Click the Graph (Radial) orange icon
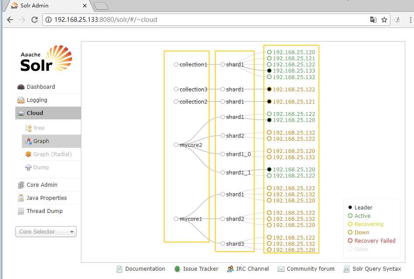Image resolution: width=414 pixels, height=279 pixels. tap(28, 154)
